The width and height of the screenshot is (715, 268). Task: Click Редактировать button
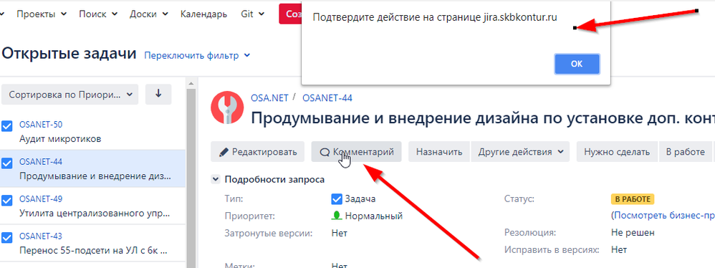coord(258,152)
